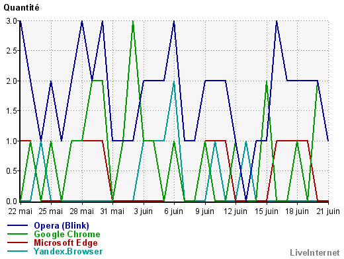Click the 12 juin date label

[236, 211]
